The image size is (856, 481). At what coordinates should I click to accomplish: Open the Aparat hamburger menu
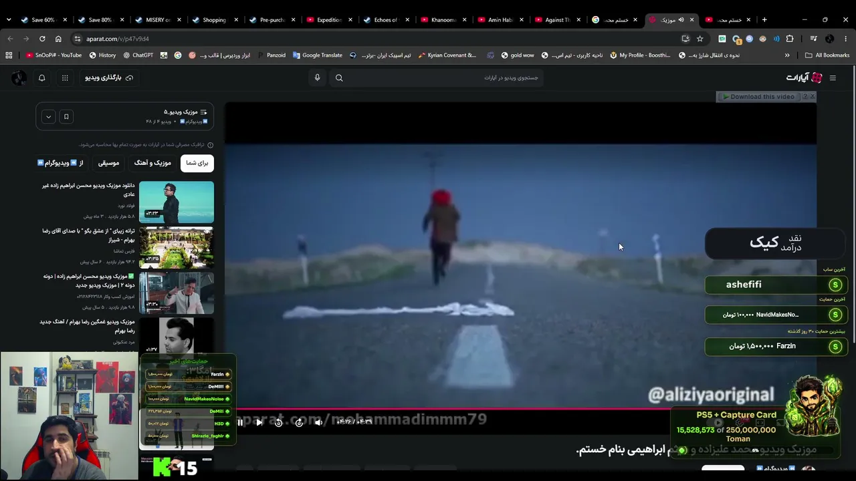[833, 78]
